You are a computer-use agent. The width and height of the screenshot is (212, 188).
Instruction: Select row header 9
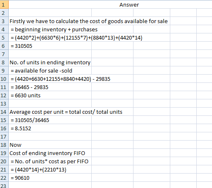coord(4,70)
